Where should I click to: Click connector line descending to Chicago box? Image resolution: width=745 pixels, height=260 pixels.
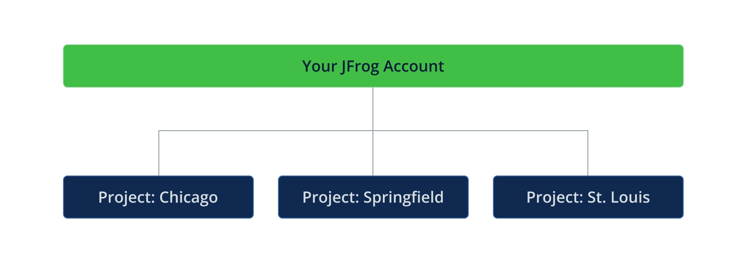pos(159,153)
